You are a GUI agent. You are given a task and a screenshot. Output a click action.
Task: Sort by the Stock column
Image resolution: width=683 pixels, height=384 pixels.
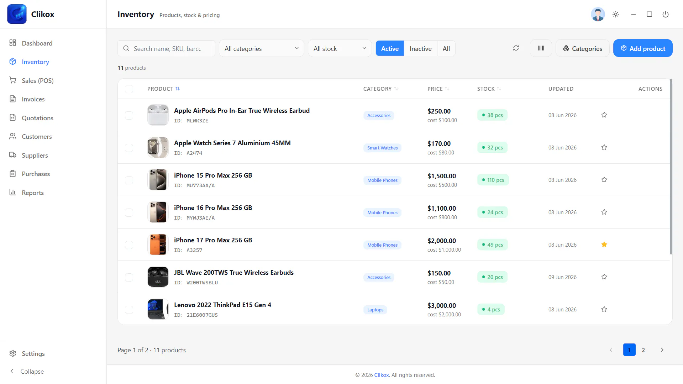489,89
